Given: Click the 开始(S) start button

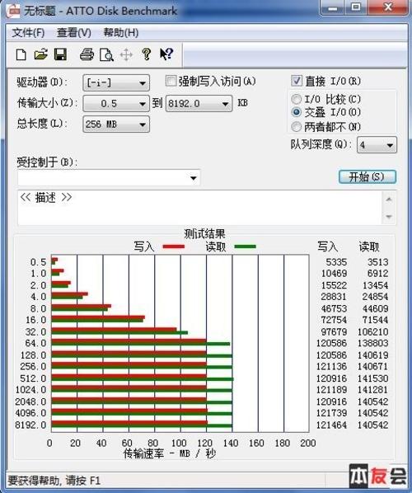Looking at the screenshot, I should point(367,176).
